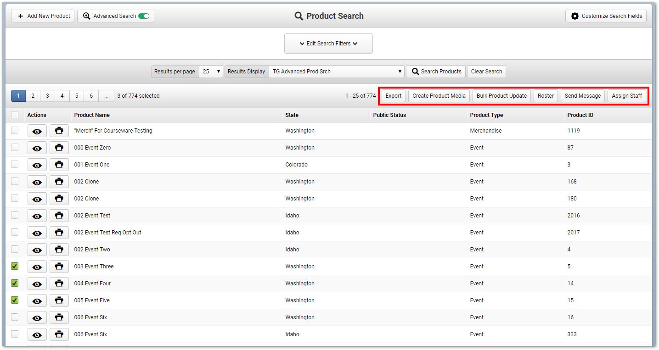This screenshot has height=350, width=659.
Task: Click the Public Status column header
Action: tap(389, 115)
